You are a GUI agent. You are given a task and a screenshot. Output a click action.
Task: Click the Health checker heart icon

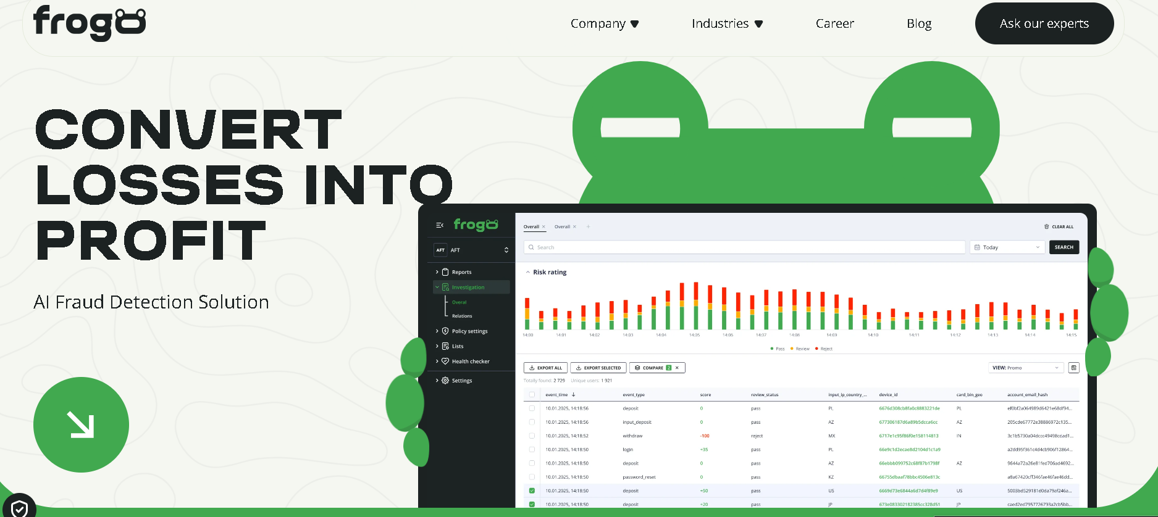445,362
